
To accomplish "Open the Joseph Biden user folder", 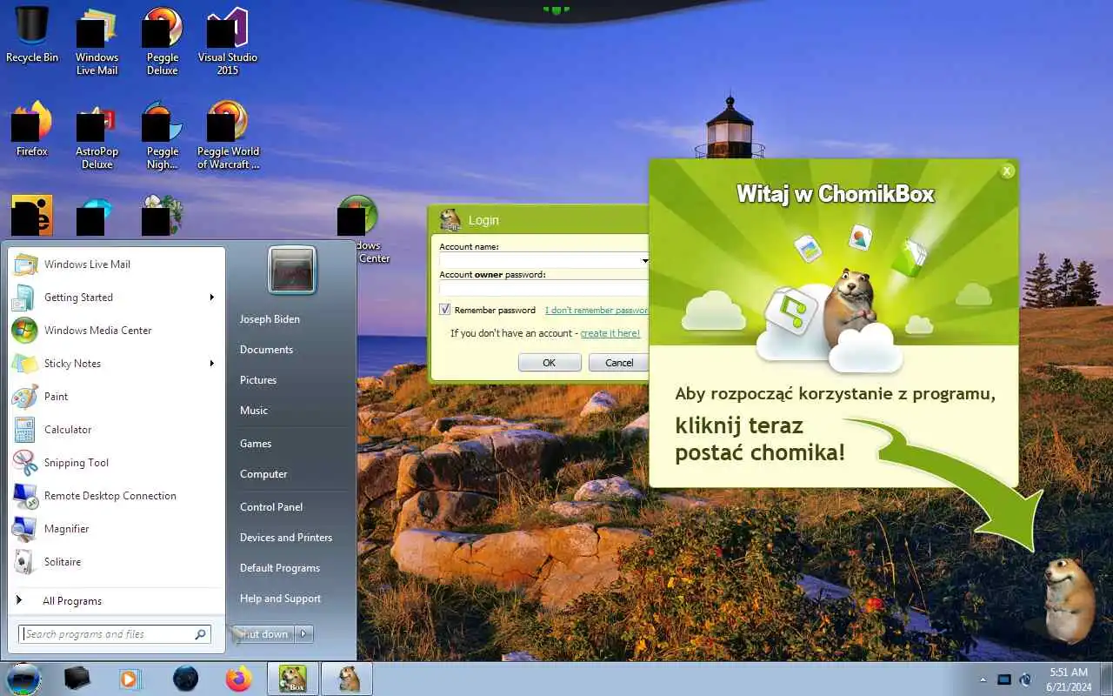I will 270,319.
